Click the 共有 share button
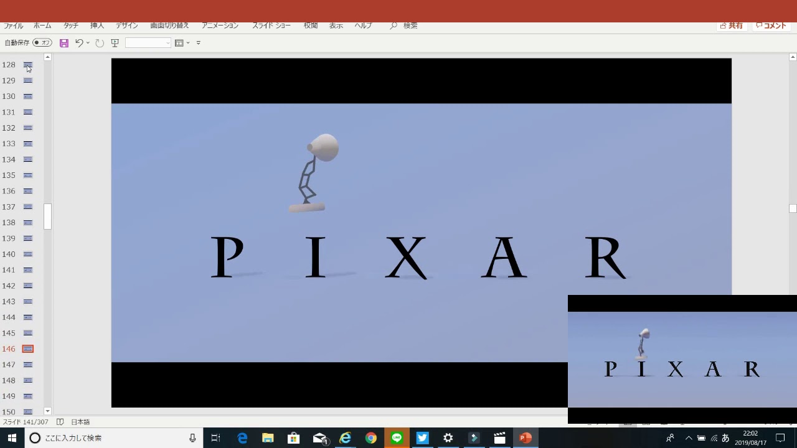The height and width of the screenshot is (448, 797). (731, 26)
